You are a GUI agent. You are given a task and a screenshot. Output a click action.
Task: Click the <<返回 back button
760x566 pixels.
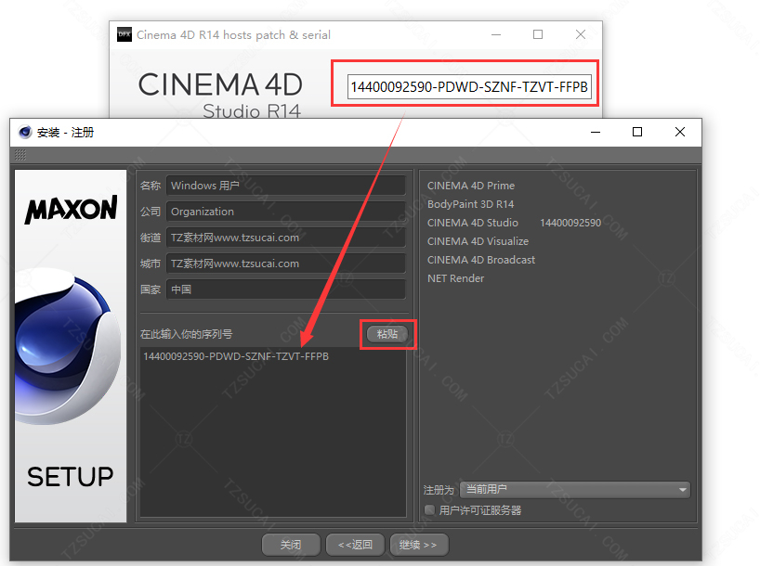point(355,545)
